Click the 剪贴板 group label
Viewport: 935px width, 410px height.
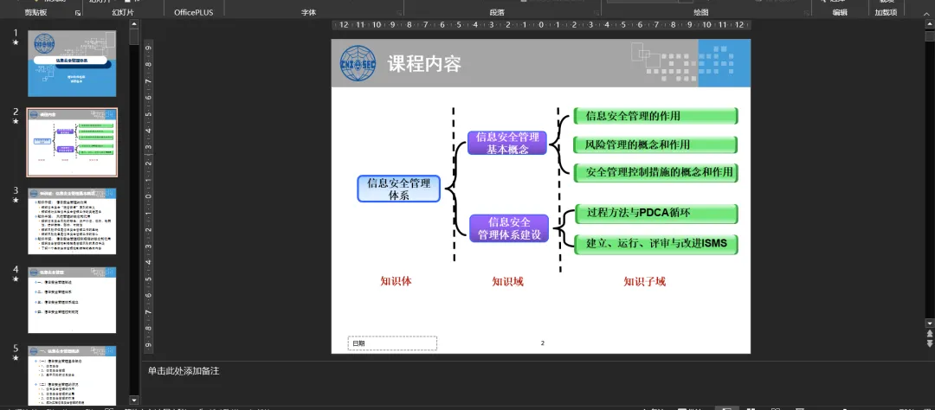[35, 12]
